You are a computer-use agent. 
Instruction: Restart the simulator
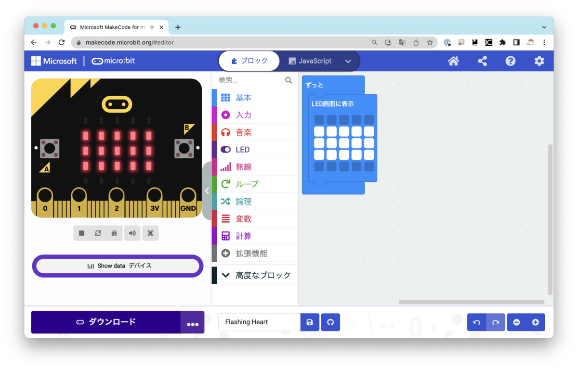[x=98, y=233]
